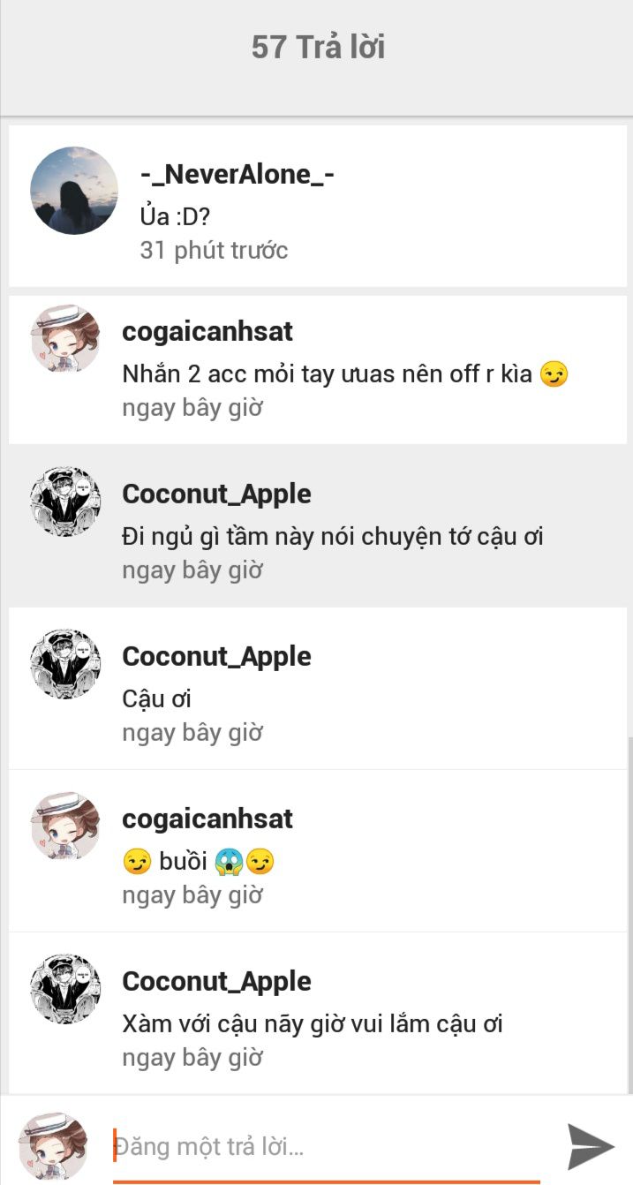Screen dimensions: 633x1185
Task: Select the reply 'Nhắn 2 acc mỏi tay'
Action: point(344,374)
